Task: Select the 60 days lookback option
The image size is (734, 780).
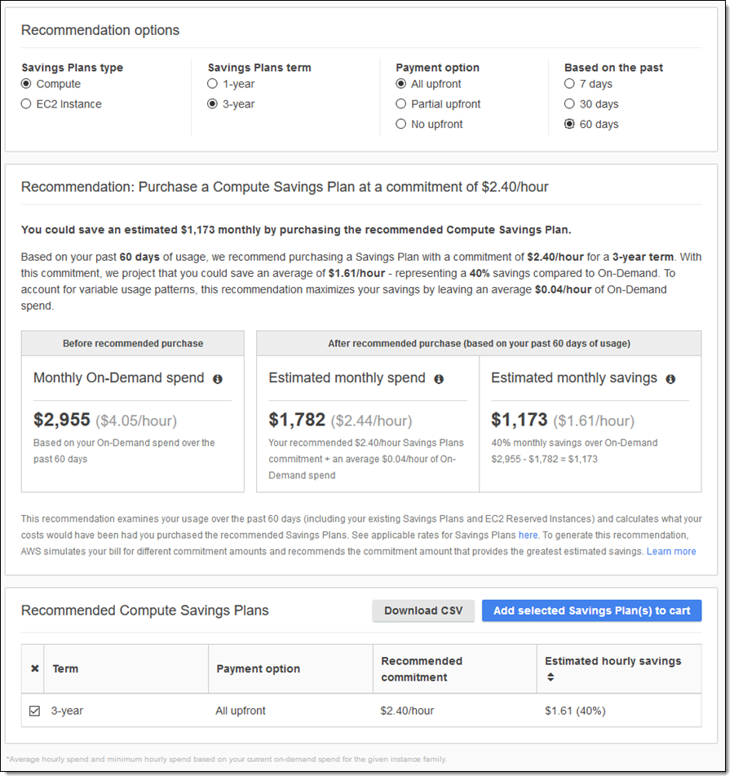Action: (x=569, y=125)
